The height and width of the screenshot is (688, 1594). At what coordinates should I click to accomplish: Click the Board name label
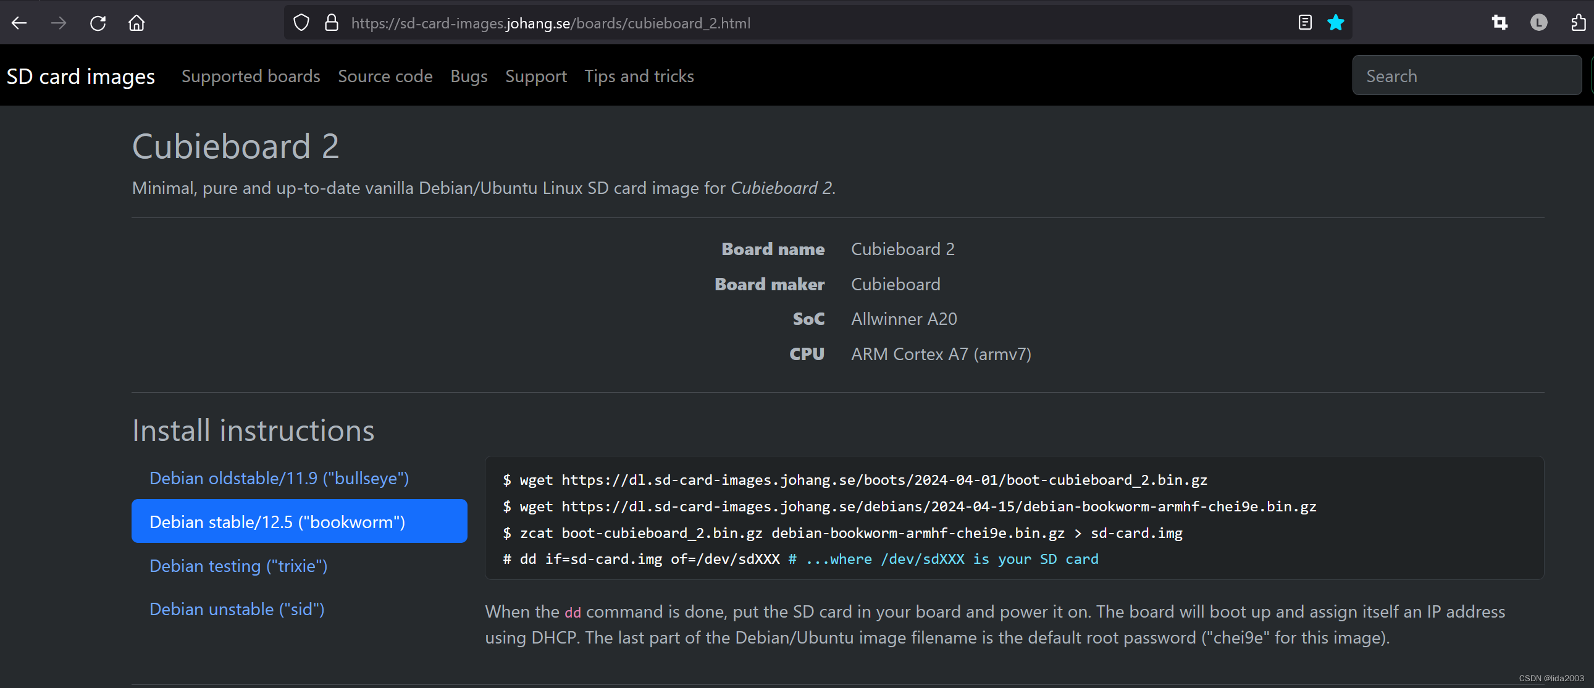[x=773, y=249]
